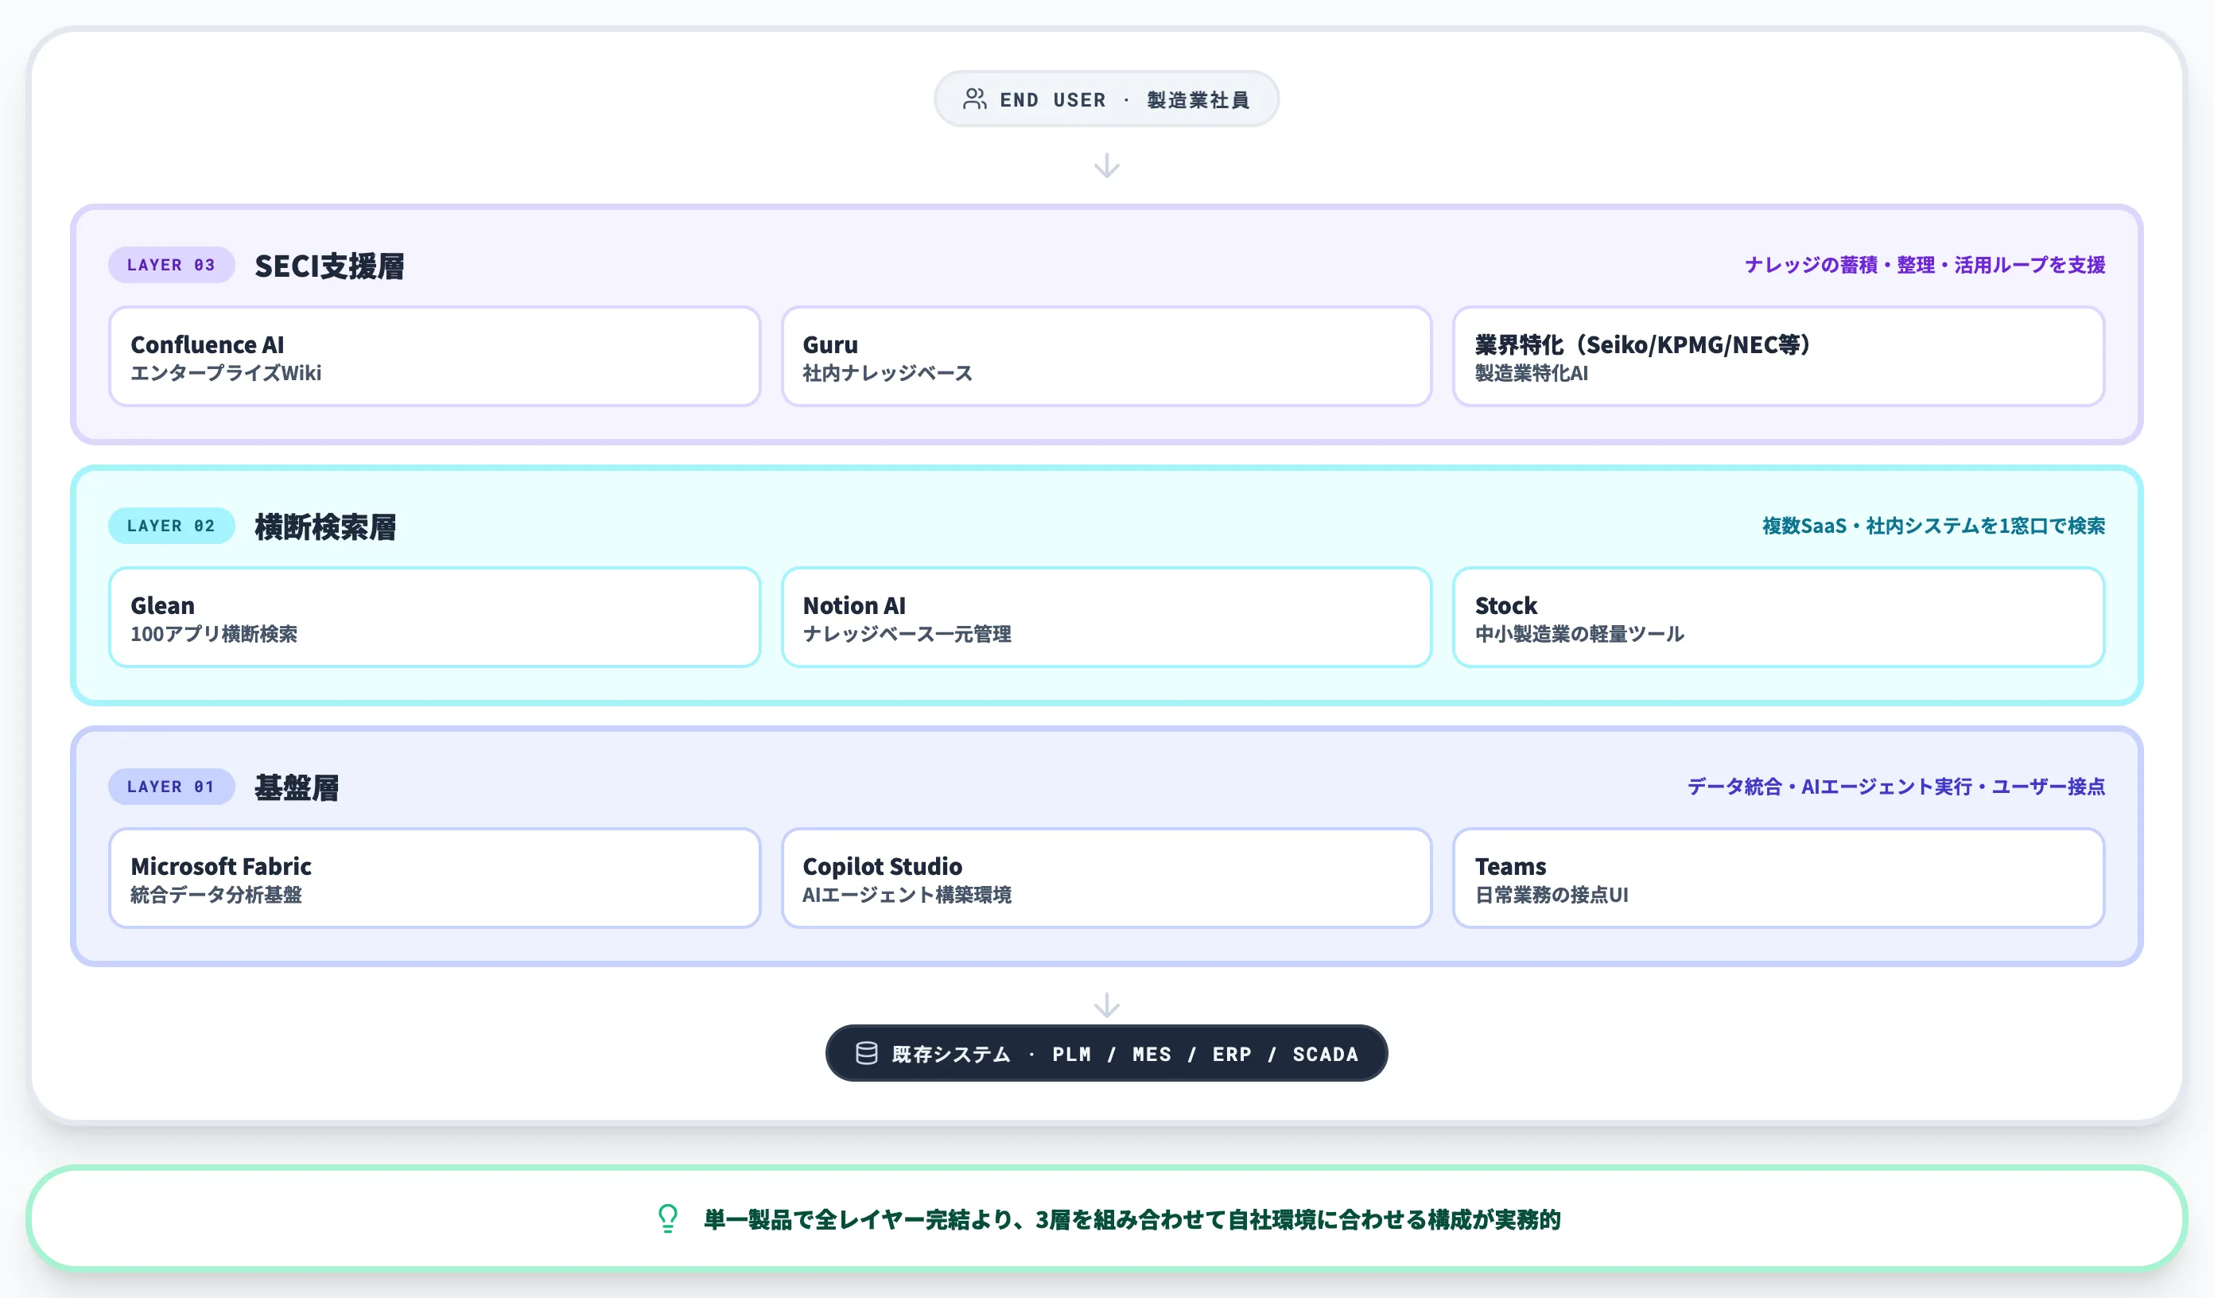This screenshot has height=1298, width=2214.
Task: Select the Stock card
Action: pyautogui.click(x=1779, y=617)
